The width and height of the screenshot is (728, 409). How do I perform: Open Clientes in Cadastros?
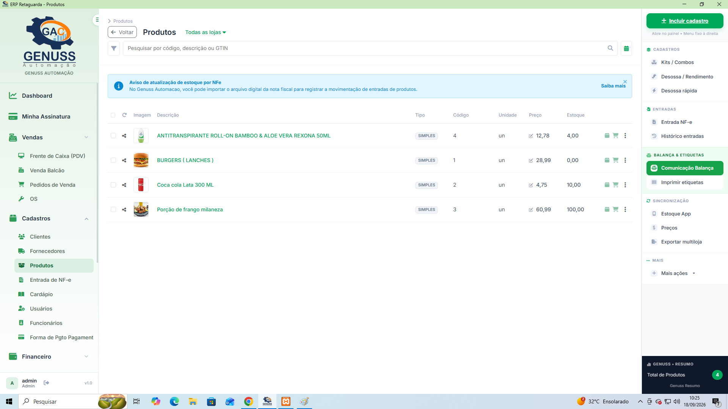(54, 237)
